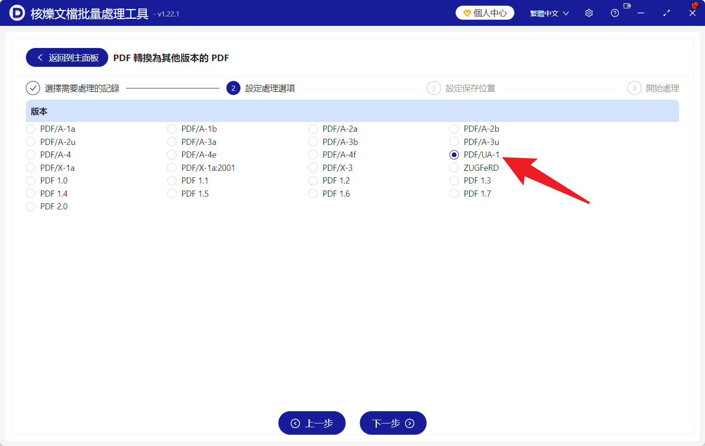The height and width of the screenshot is (446, 705).
Task: Pick the PDF/A-4f radio button
Action: pos(313,155)
